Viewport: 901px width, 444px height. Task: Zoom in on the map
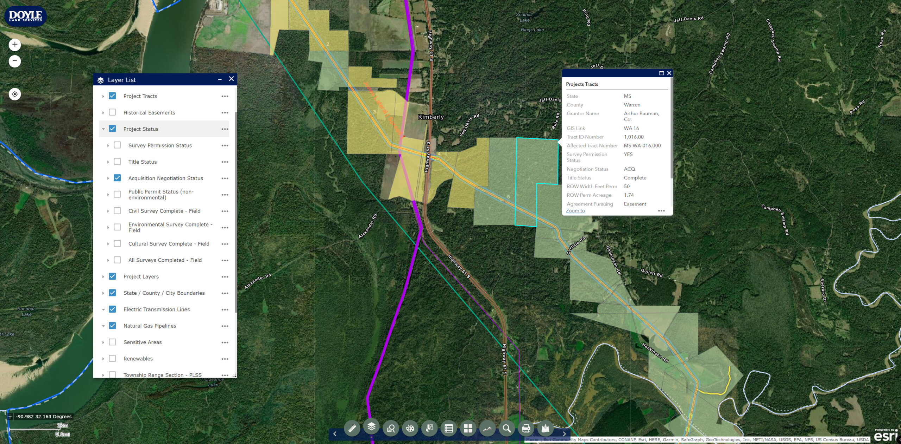[x=15, y=45]
